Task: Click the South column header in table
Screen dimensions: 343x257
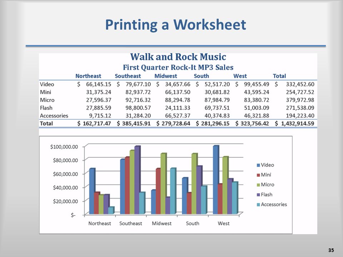Action: click(201, 76)
